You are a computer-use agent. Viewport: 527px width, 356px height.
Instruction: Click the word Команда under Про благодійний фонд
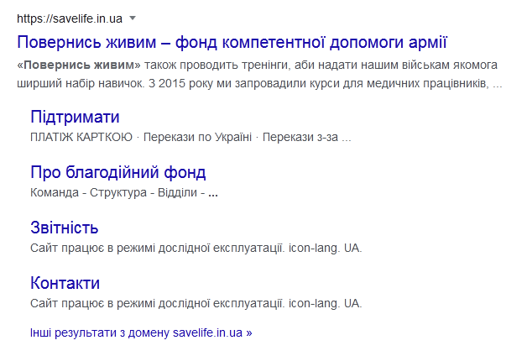55,192
